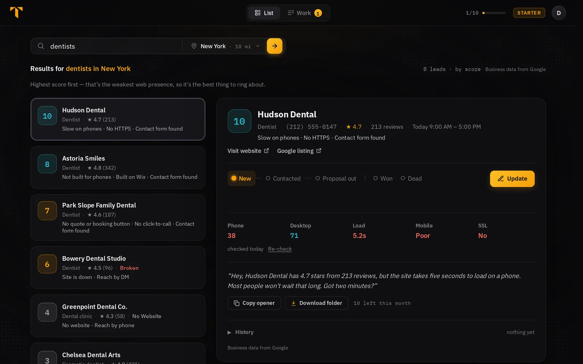Set lead status to Proposal out
Screen dimensions: 583x364
point(336,178)
